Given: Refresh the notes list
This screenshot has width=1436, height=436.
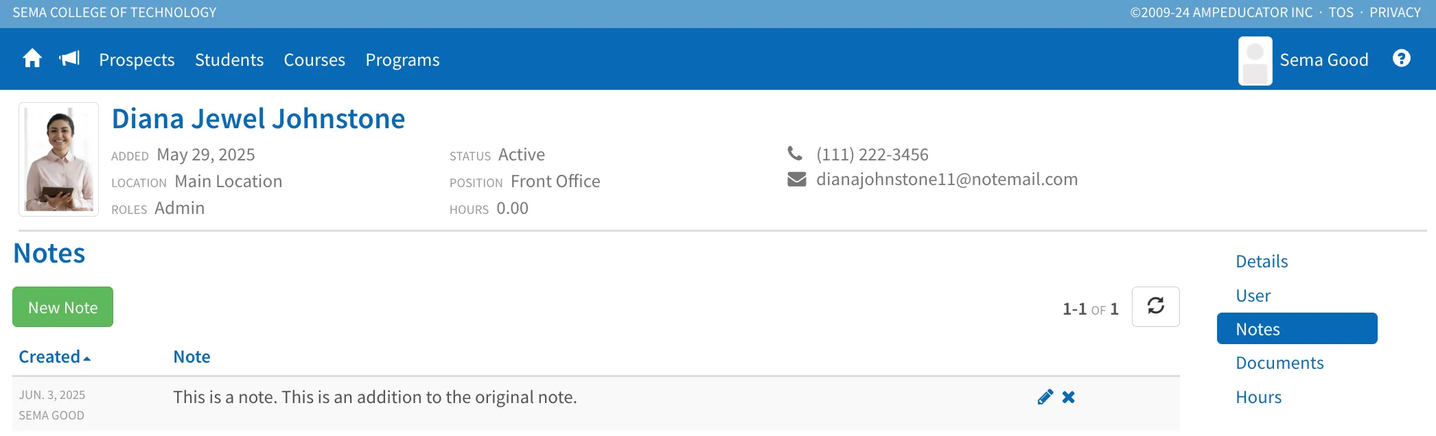Looking at the screenshot, I should [1156, 306].
